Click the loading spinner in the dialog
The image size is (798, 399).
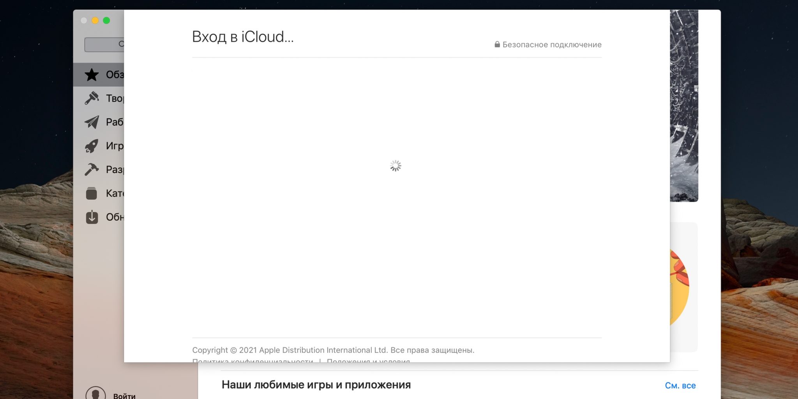point(395,166)
